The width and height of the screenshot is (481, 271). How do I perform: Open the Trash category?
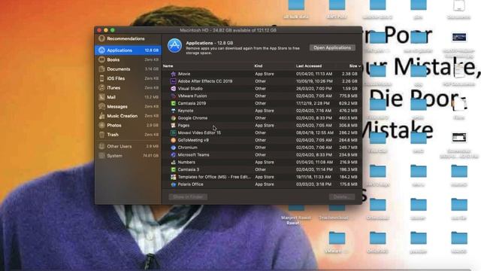(128, 135)
